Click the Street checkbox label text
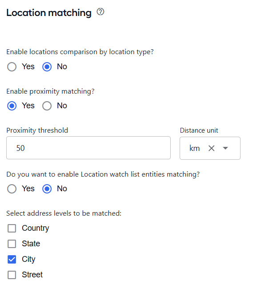This screenshot has height=292, width=261. coord(32,275)
